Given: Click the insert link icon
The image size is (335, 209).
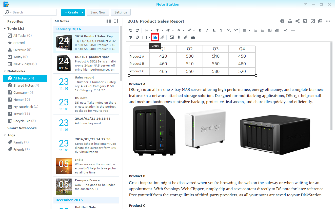Looking at the screenshot, I should tap(162, 37).
